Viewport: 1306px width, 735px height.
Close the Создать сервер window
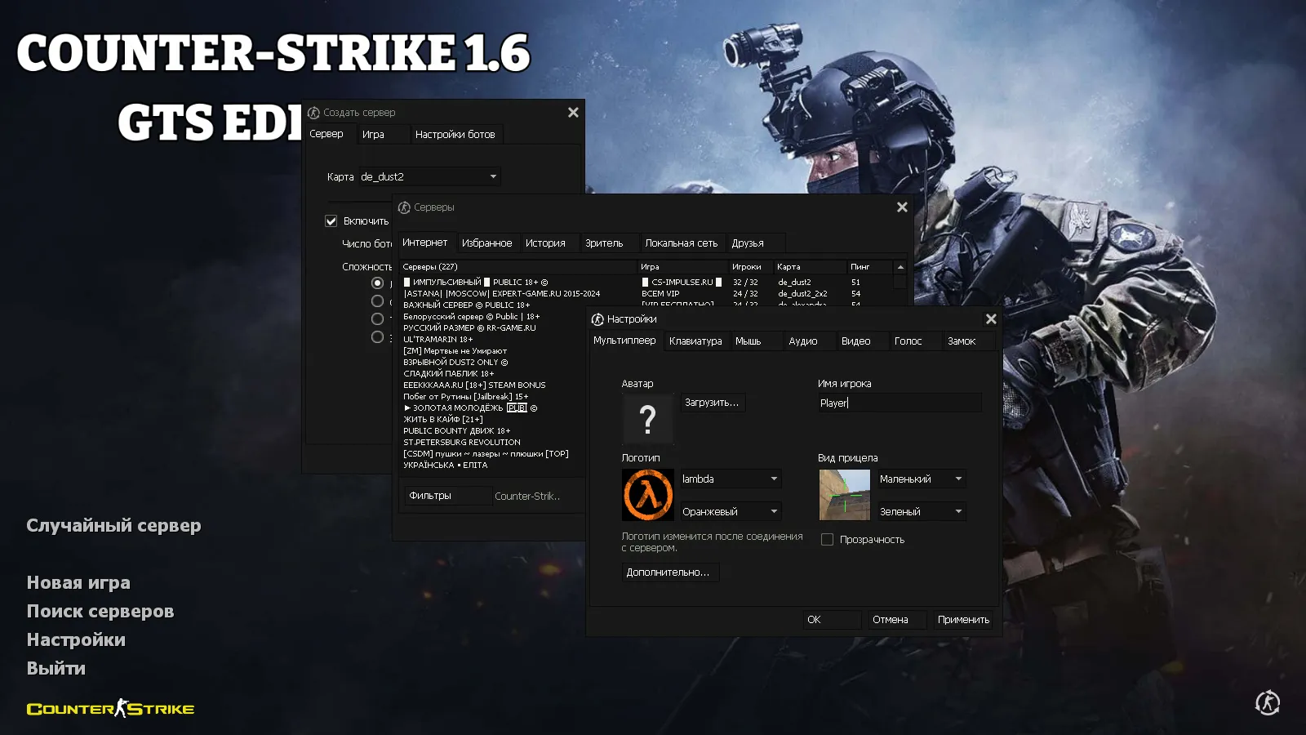click(573, 113)
